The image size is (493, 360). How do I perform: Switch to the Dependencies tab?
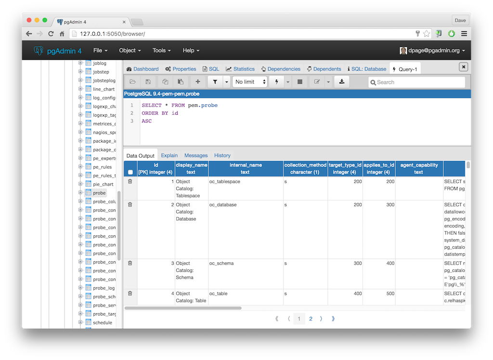point(281,69)
